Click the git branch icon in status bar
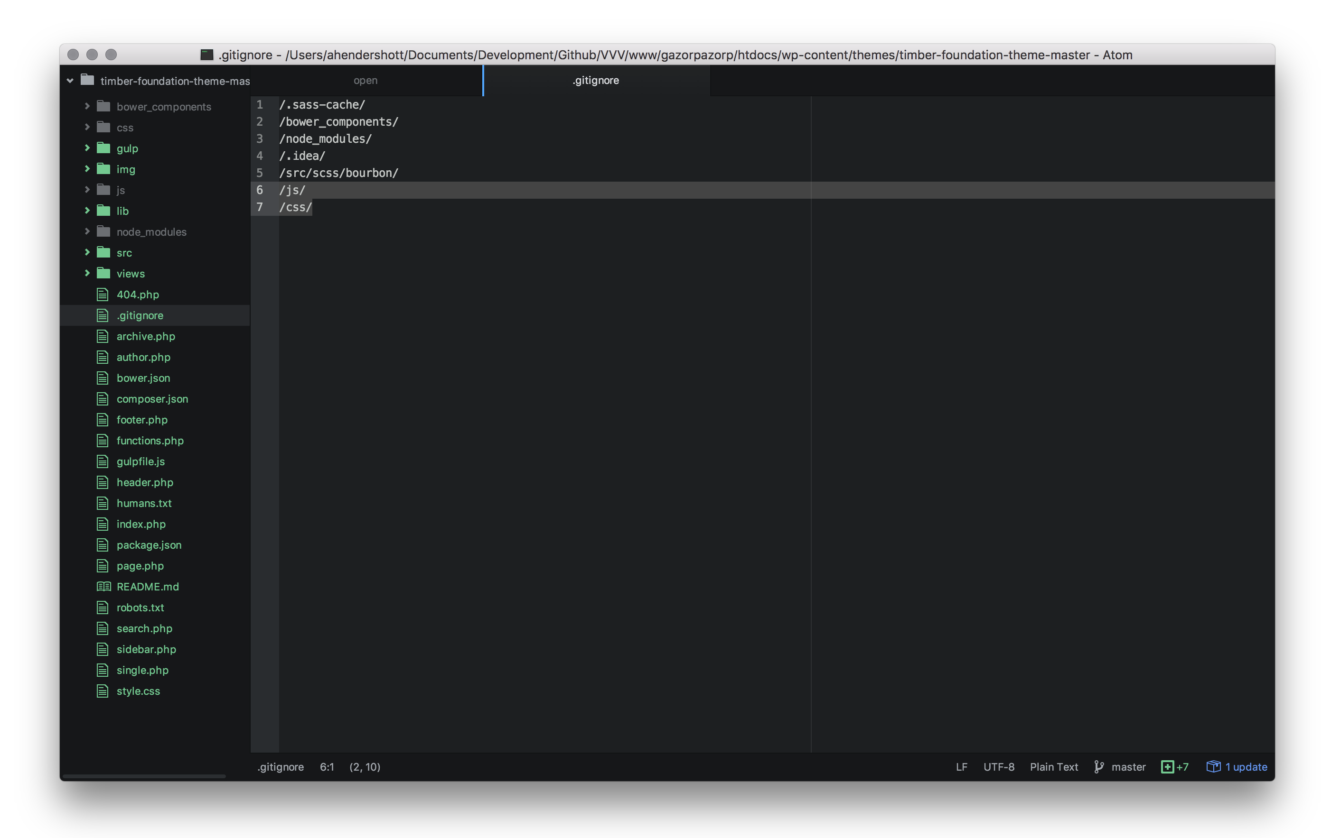 tap(1099, 767)
